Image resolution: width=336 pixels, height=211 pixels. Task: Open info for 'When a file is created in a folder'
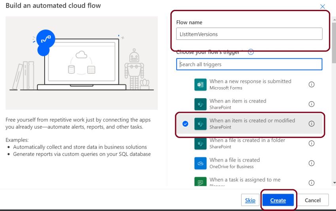tap(311, 144)
